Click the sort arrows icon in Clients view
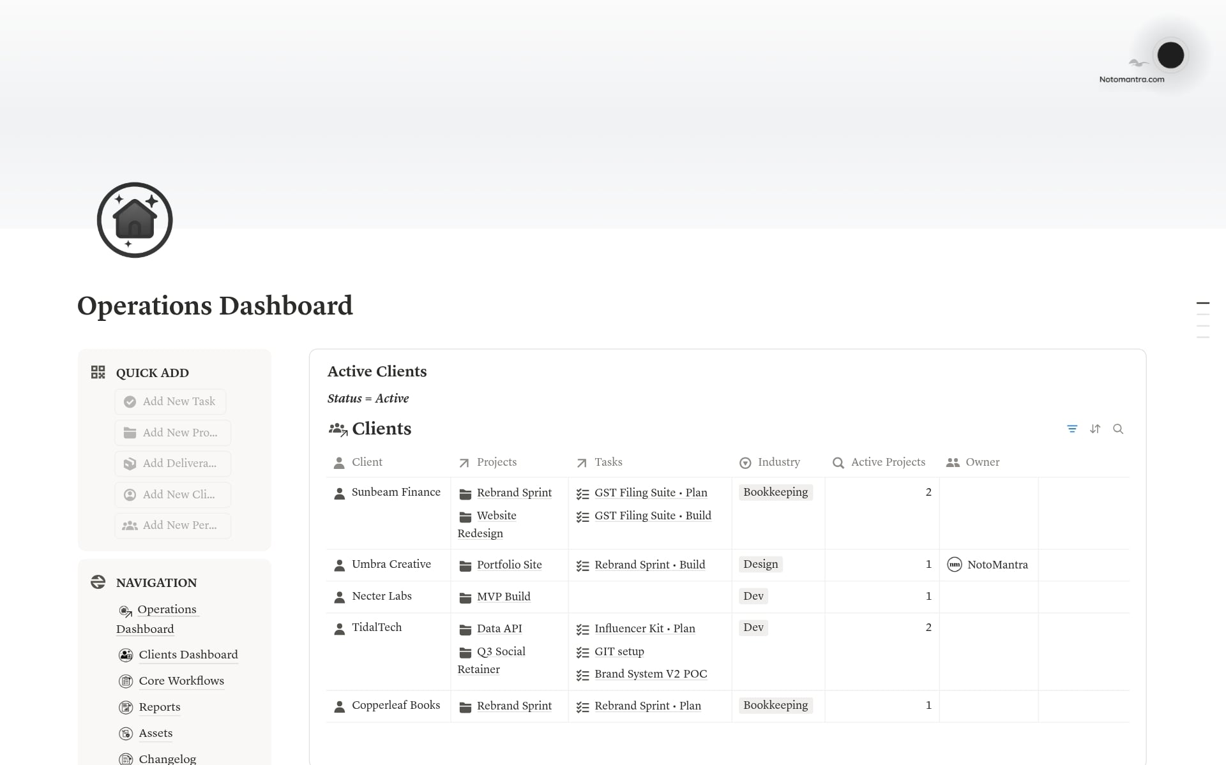Viewport: 1226px width, 765px height. (x=1095, y=429)
